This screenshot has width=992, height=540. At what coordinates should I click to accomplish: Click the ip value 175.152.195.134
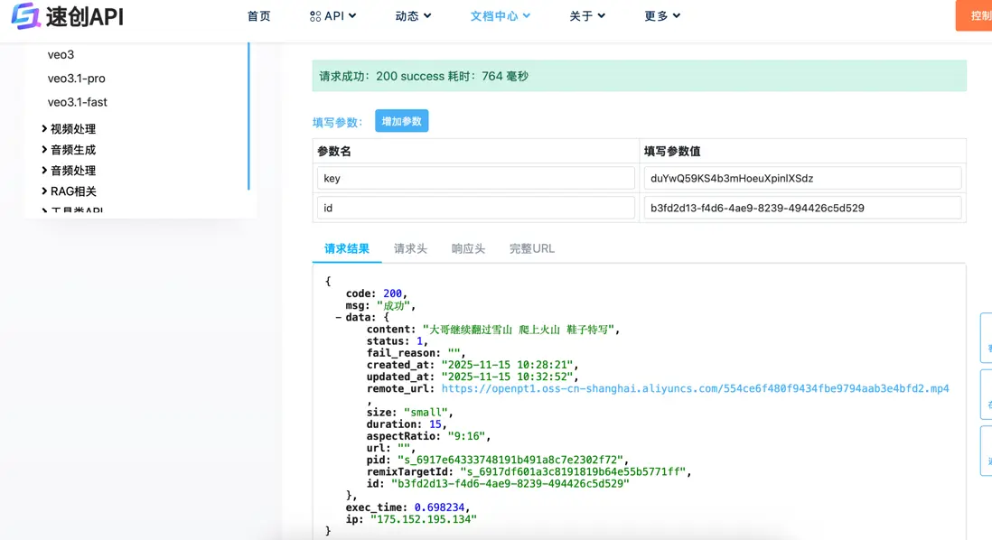pos(424,519)
